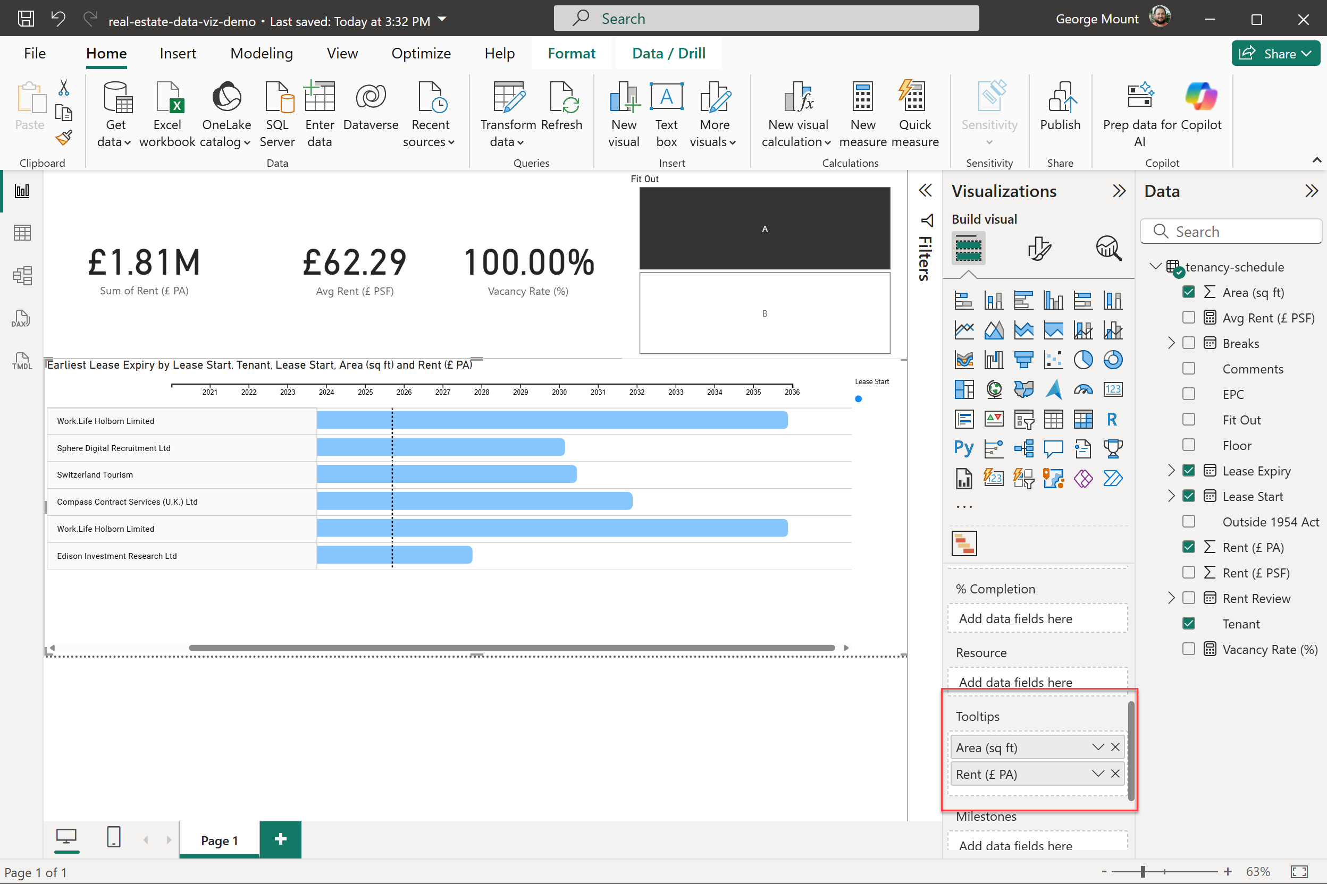Switch to Model view in sidebar
The width and height of the screenshot is (1327, 884).
(x=21, y=276)
